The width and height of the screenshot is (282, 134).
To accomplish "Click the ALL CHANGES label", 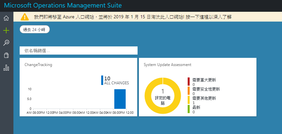I will [116, 83].
